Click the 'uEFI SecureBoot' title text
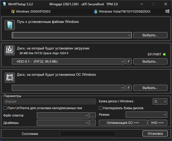 pos(93,4)
